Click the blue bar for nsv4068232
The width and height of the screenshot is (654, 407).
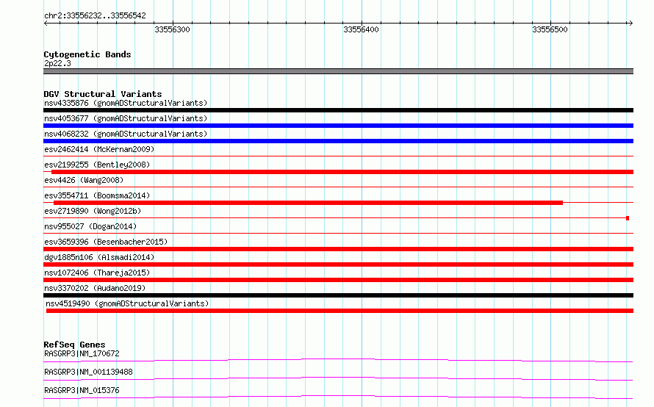click(x=338, y=141)
